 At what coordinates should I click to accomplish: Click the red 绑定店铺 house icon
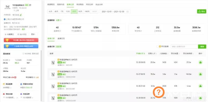point(4,94)
